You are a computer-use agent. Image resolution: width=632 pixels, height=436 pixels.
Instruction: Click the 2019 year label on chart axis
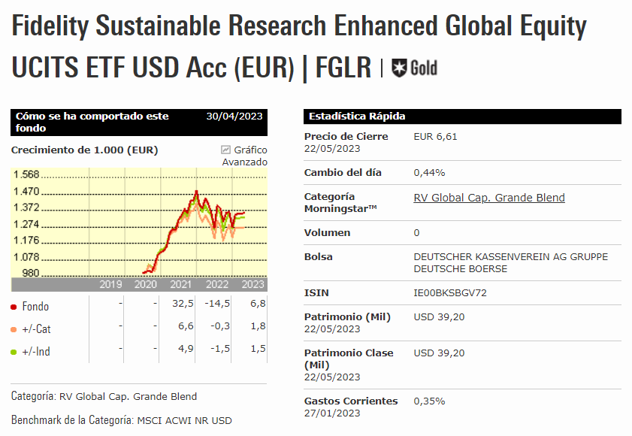pos(110,284)
